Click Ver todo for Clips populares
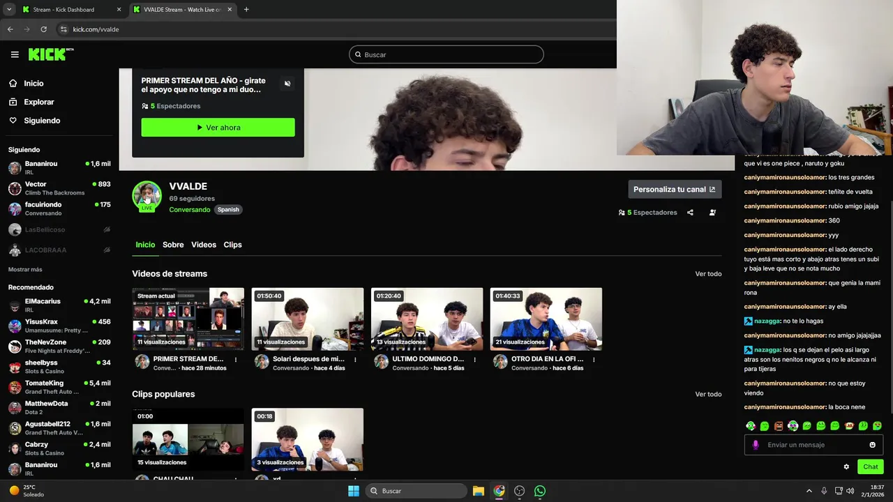Image resolution: width=893 pixels, height=502 pixels. (x=708, y=395)
